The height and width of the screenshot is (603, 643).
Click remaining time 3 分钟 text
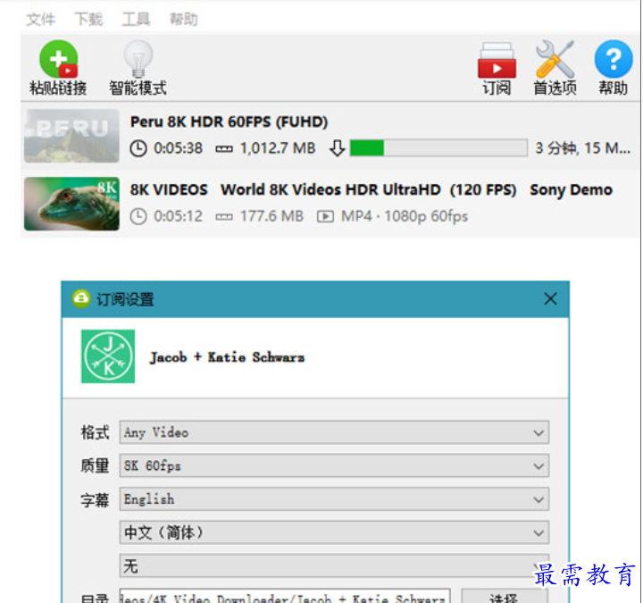[582, 148]
